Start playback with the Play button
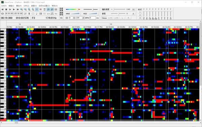202x127 pixels. 14,9
